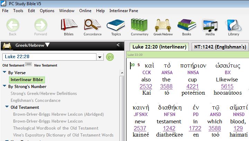Open the Greek/Hebrew pane dropdown triangle
Viewport: 249px width, 141px height.
(x=47, y=45)
